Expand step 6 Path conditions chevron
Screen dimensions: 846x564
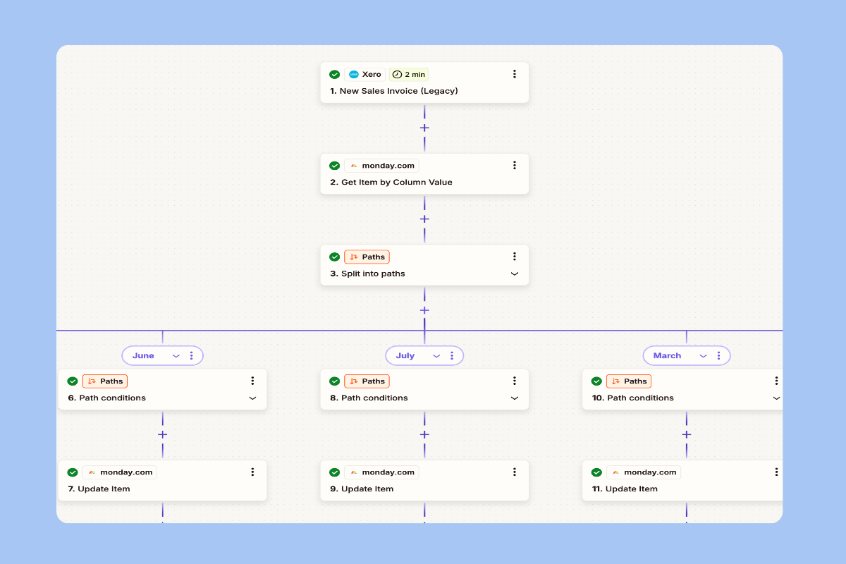click(x=252, y=398)
